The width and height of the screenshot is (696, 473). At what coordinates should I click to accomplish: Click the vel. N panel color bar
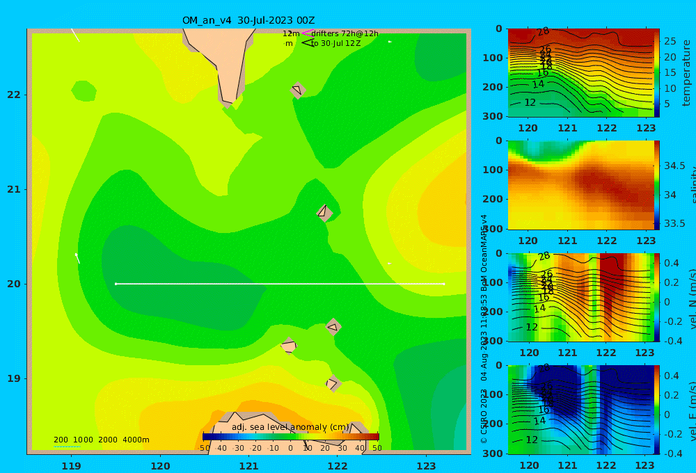point(656,297)
